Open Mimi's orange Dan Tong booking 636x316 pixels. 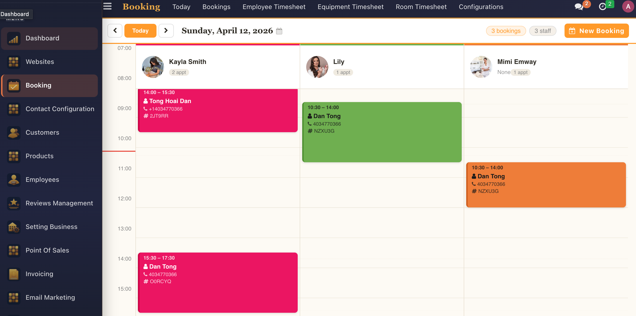pyautogui.click(x=546, y=185)
